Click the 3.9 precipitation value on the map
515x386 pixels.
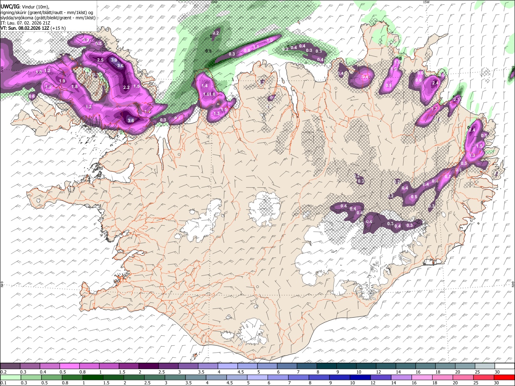tap(114, 60)
